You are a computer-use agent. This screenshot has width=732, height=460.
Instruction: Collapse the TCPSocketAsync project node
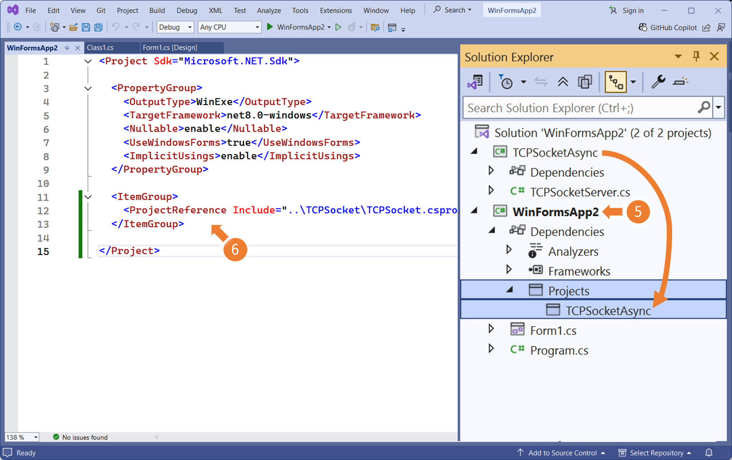click(x=474, y=152)
